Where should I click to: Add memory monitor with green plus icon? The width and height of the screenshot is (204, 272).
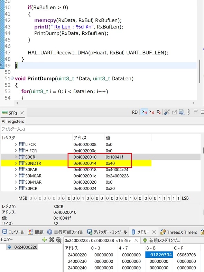click(45, 240)
